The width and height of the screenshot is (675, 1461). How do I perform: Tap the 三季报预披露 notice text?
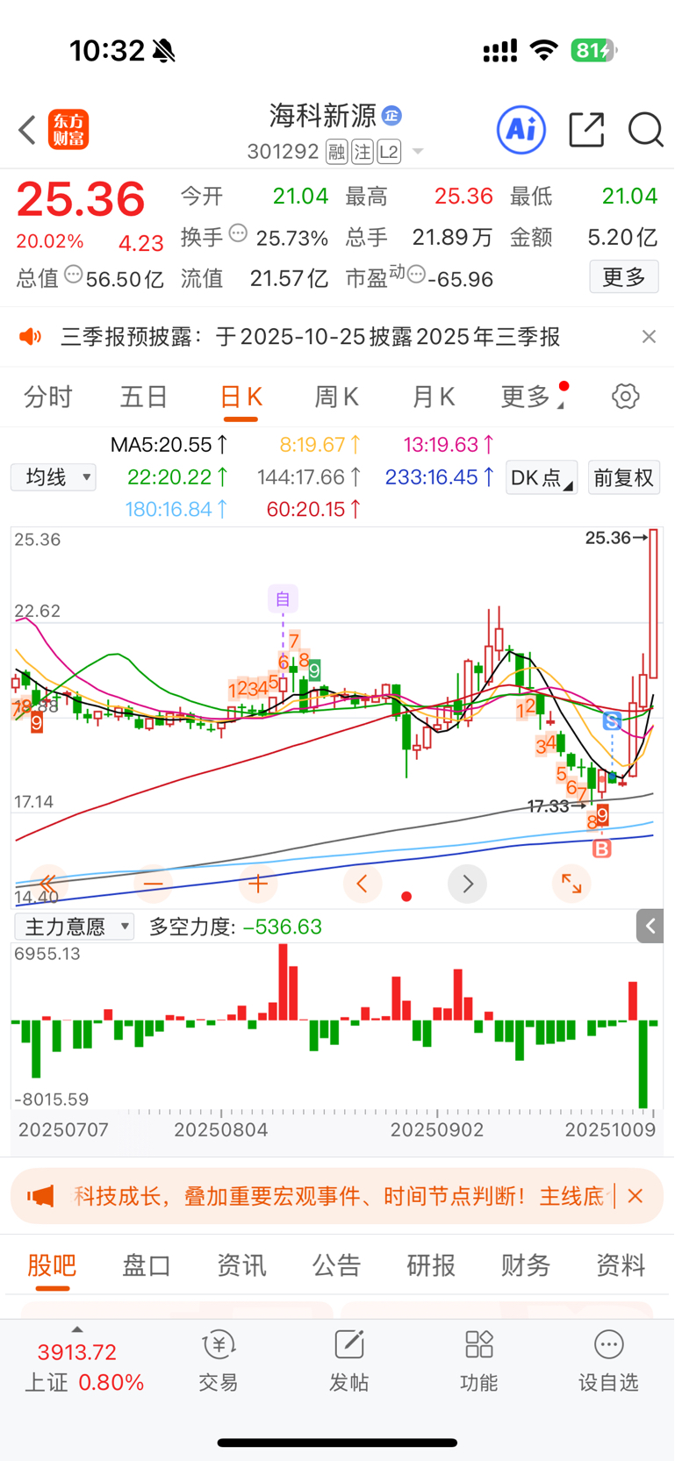coord(311,337)
